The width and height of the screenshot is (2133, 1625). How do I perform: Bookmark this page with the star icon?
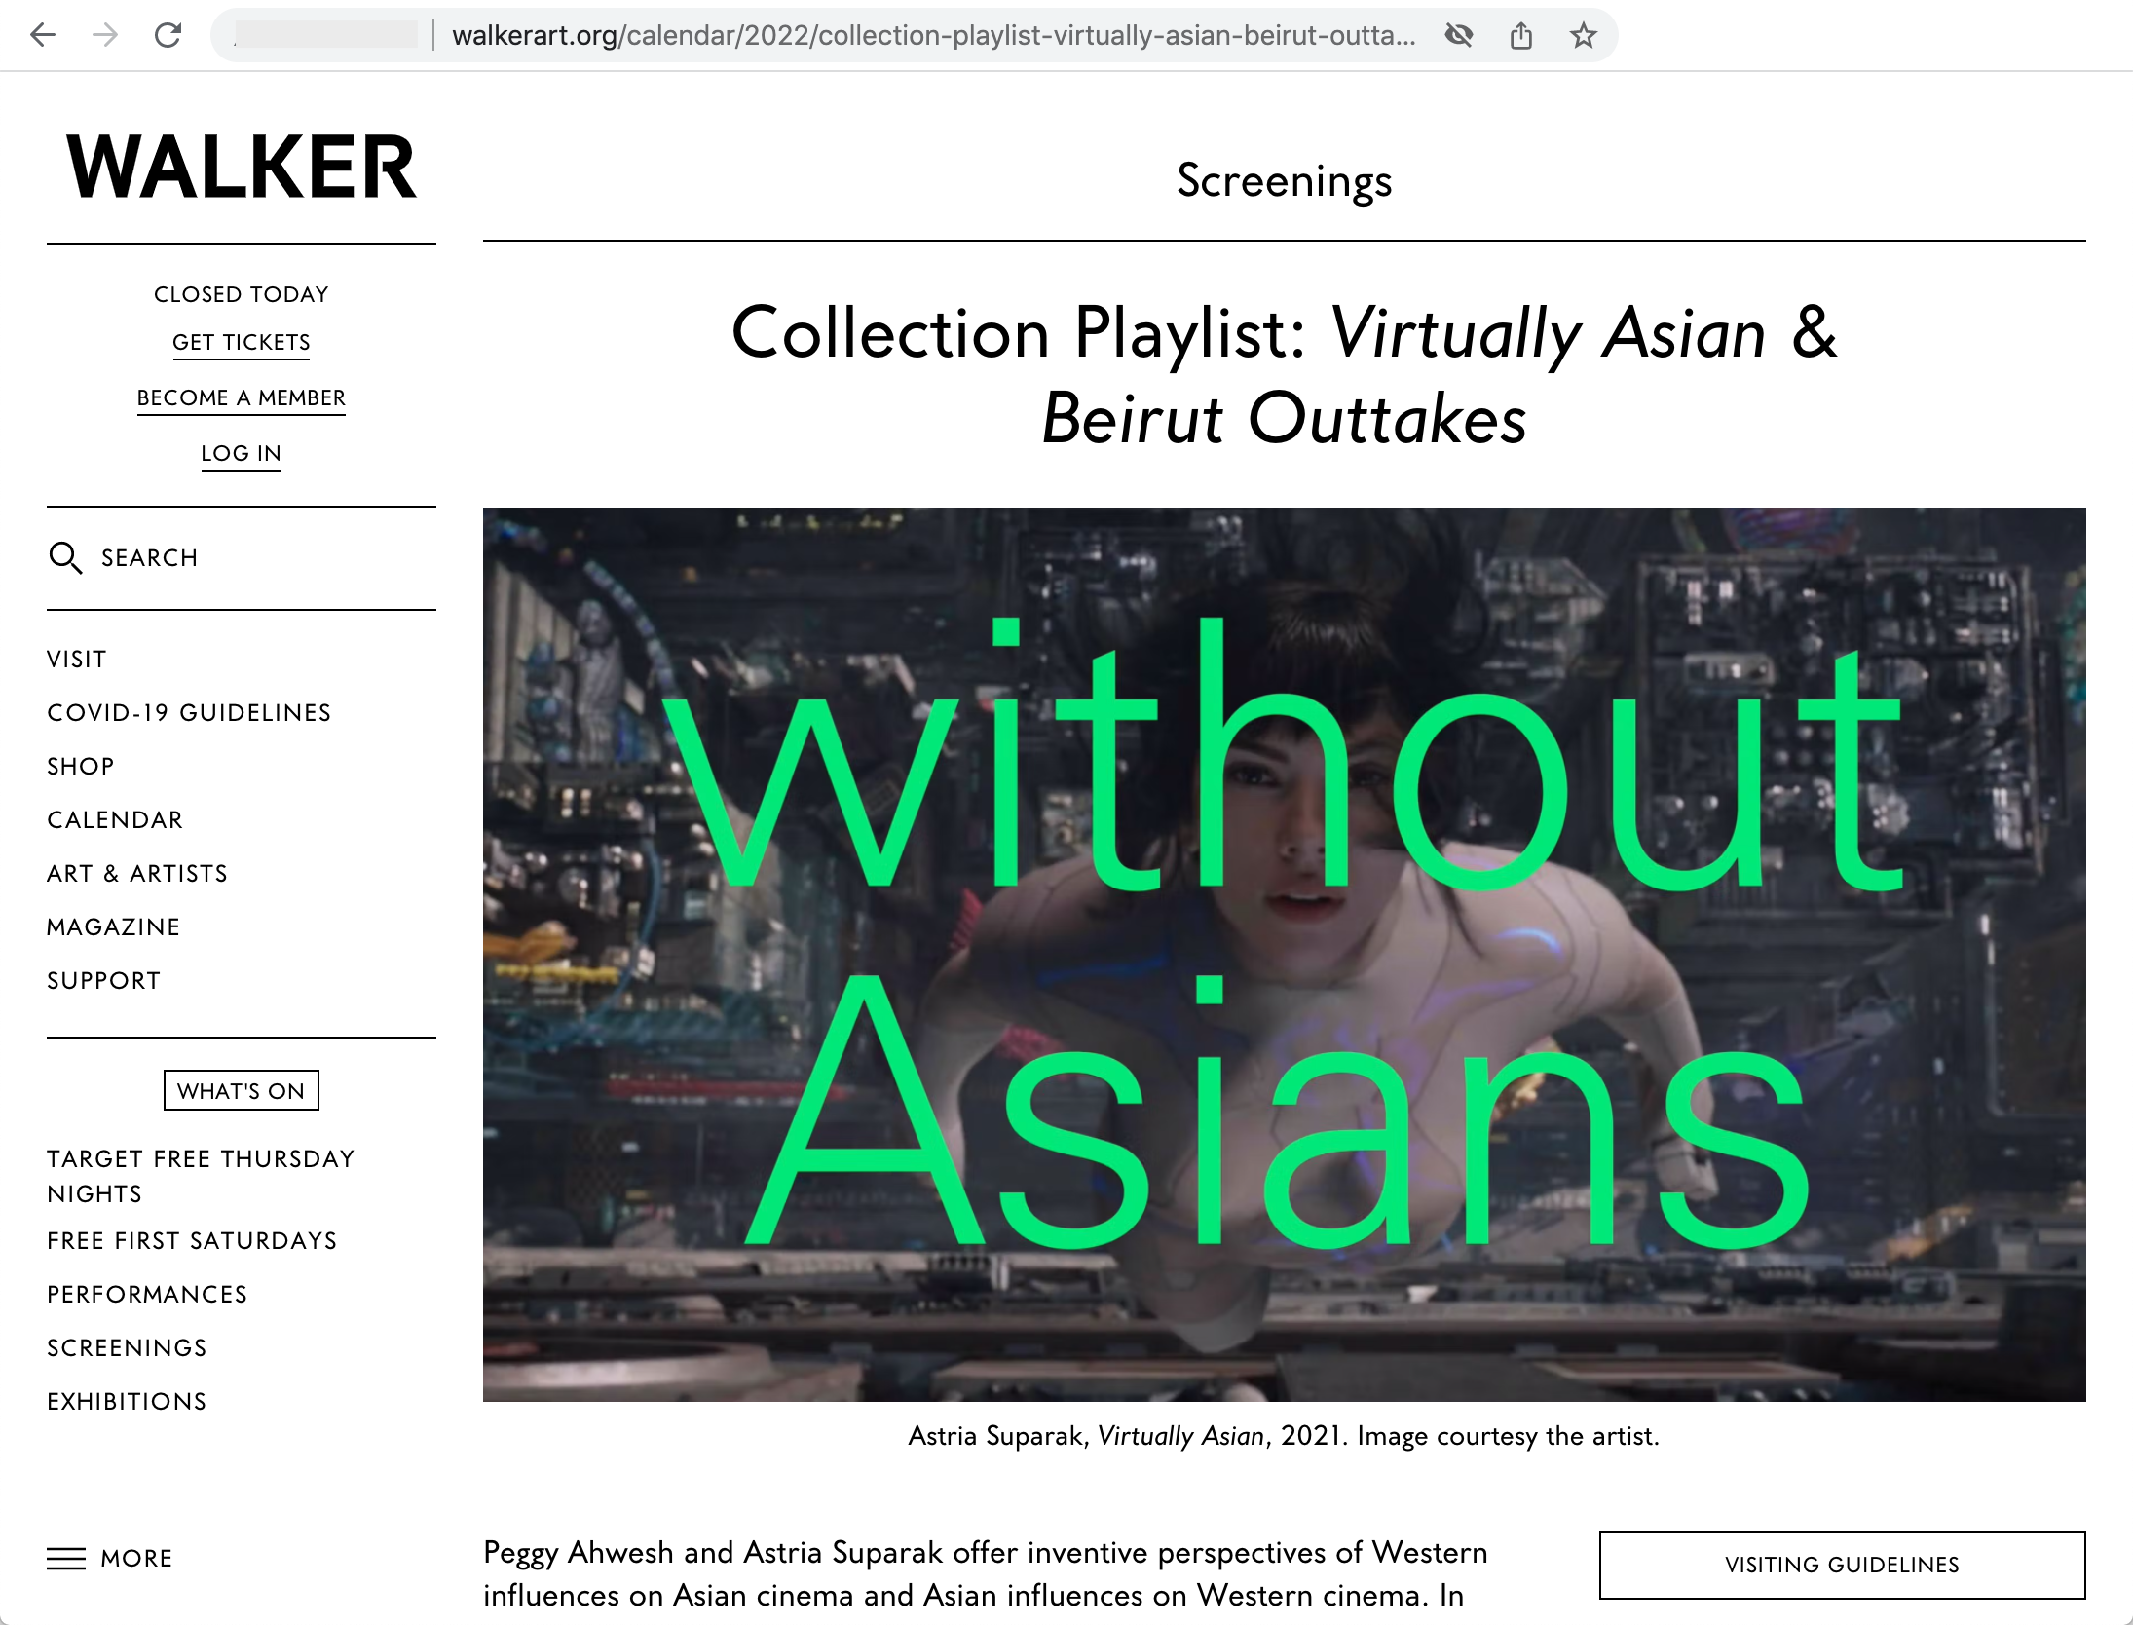1583,35
